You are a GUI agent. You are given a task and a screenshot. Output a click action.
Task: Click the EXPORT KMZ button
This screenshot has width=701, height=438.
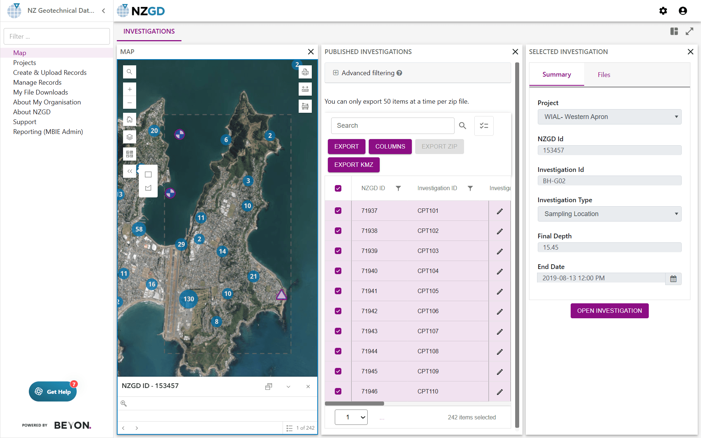[353, 165]
